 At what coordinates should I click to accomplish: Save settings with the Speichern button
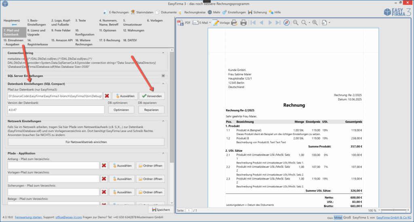click(x=161, y=209)
